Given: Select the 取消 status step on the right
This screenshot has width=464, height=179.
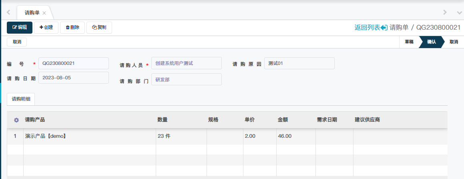Looking at the screenshot, I should pos(454,42).
